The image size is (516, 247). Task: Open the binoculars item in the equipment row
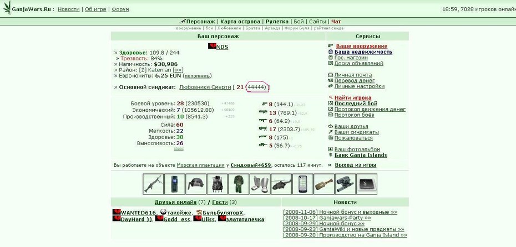click(x=346, y=184)
